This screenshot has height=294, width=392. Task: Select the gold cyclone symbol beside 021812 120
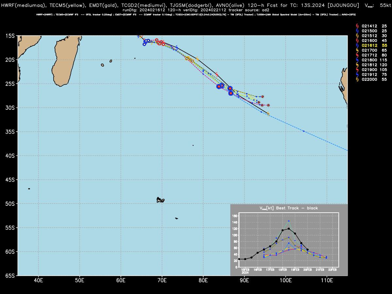(357, 65)
